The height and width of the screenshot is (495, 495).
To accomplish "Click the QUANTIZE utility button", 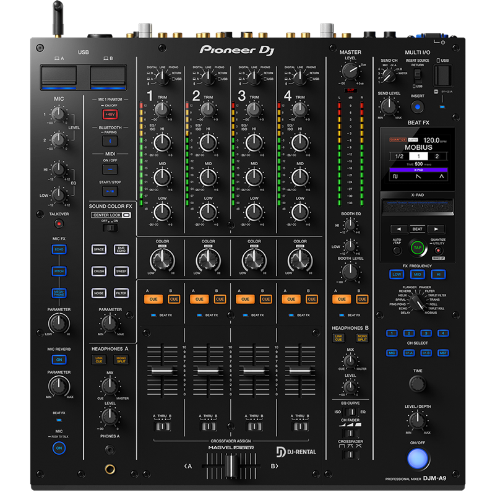I will [x=438, y=251].
